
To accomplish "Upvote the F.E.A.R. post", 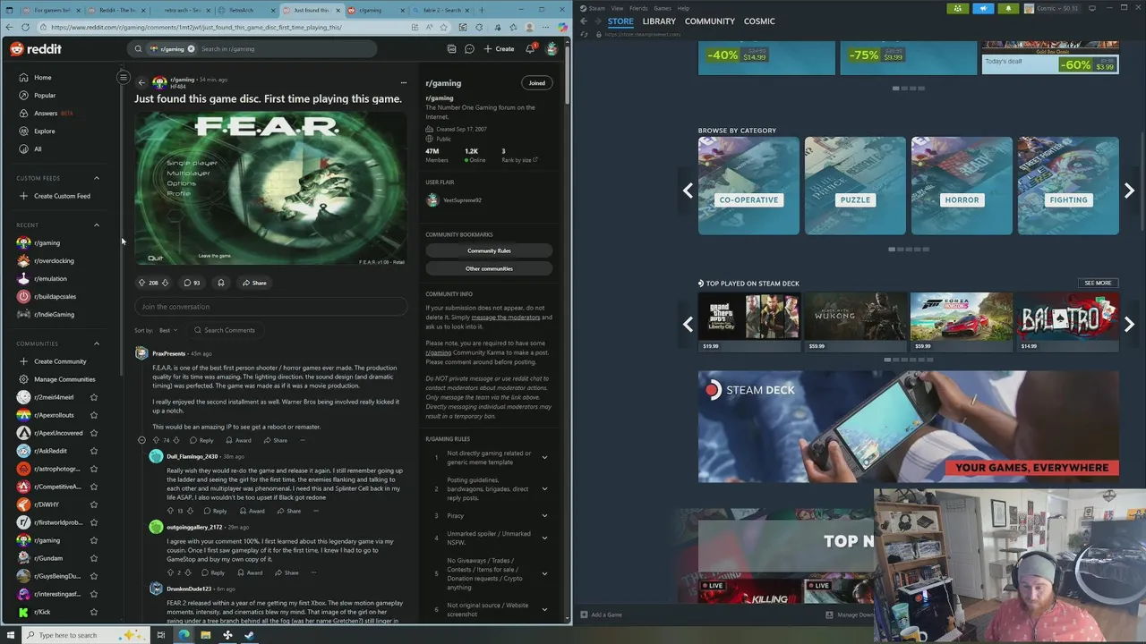I will pyautogui.click(x=141, y=283).
